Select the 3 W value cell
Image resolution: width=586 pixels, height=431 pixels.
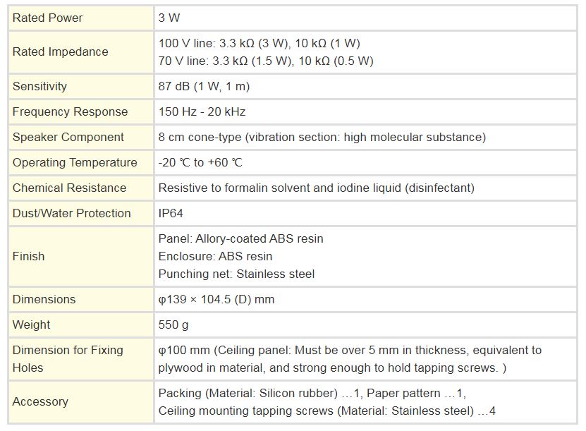(x=366, y=18)
